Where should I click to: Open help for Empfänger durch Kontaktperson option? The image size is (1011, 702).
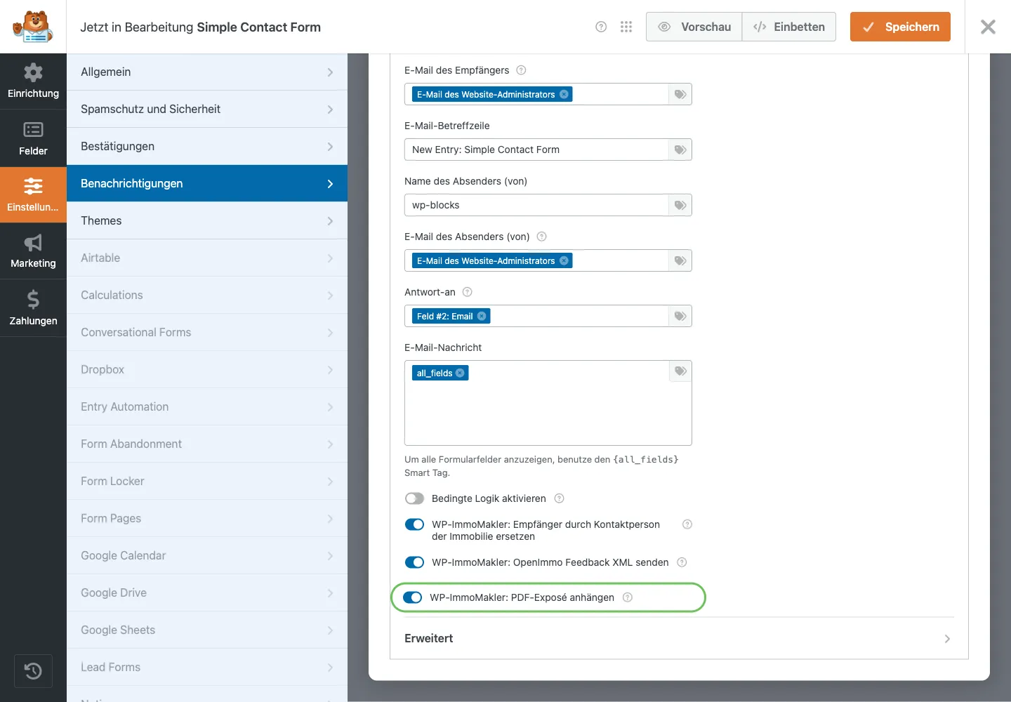(x=687, y=524)
